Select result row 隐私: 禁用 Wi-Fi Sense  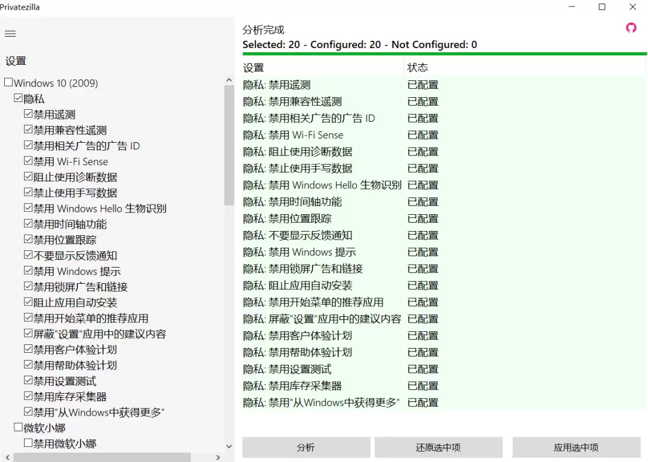coord(444,135)
